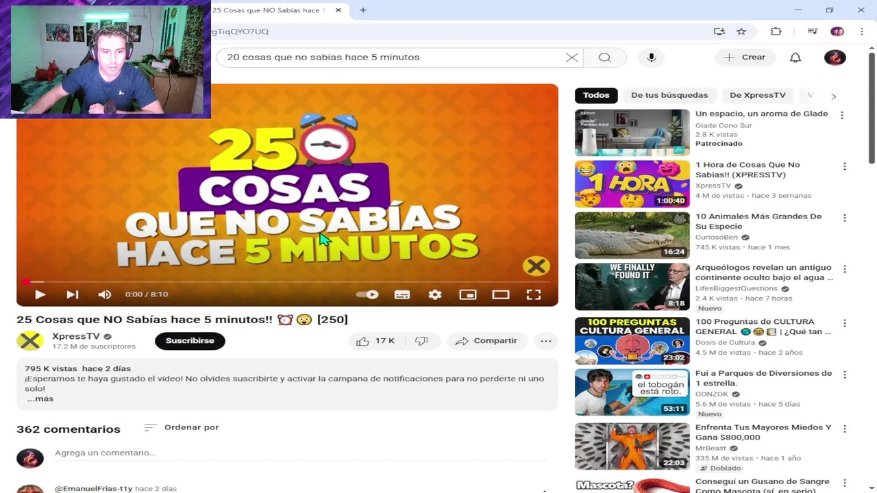
Task: Open Ordenar por sort dropdown
Action: (x=182, y=427)
